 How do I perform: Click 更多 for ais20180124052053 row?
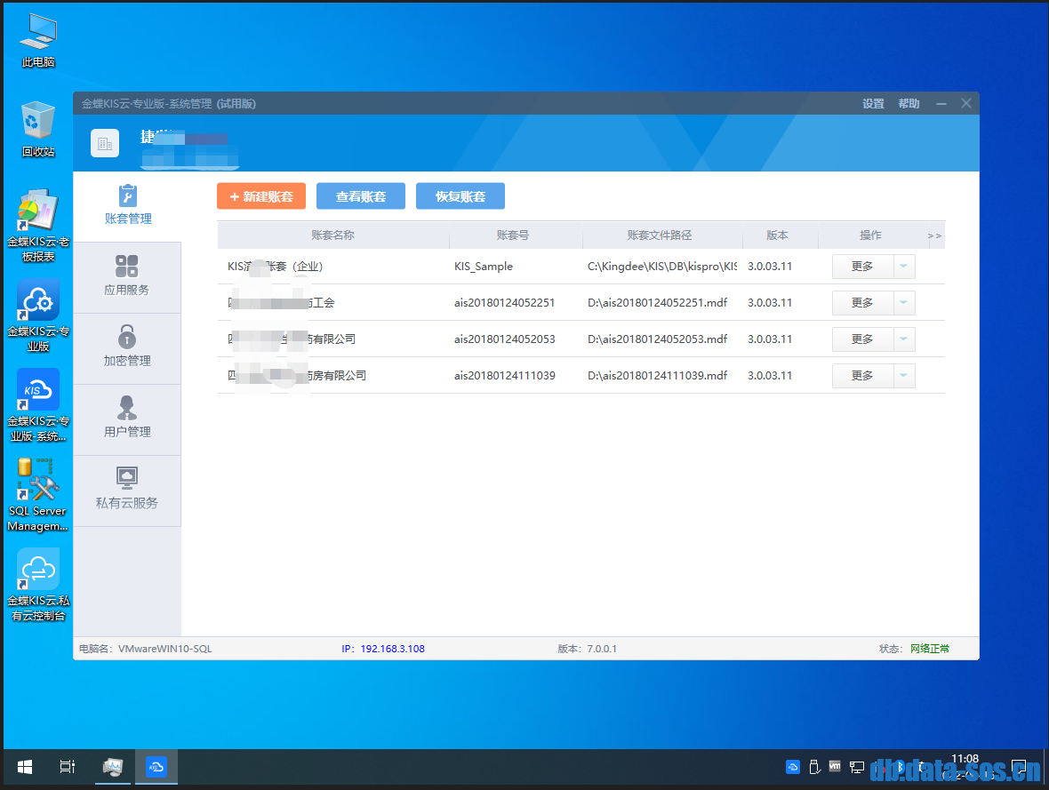862,339
